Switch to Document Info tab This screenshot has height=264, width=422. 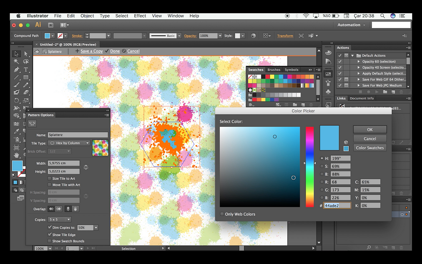pyautogui.click(x=362, y=98)
